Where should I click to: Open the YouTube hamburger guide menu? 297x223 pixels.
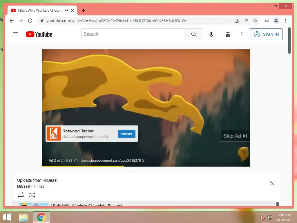[x=16, y=34]
